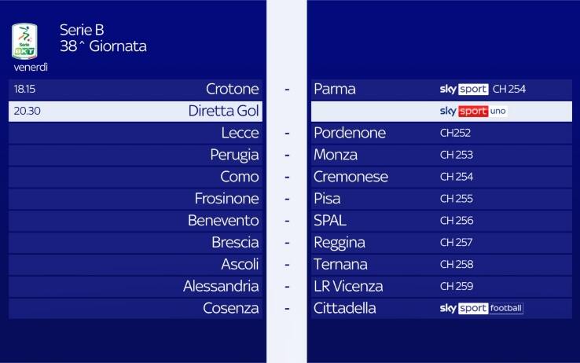Click CH 257 channel for Brescia-Reggina
This screenshot has height=363, width=580.
point(456,243)
